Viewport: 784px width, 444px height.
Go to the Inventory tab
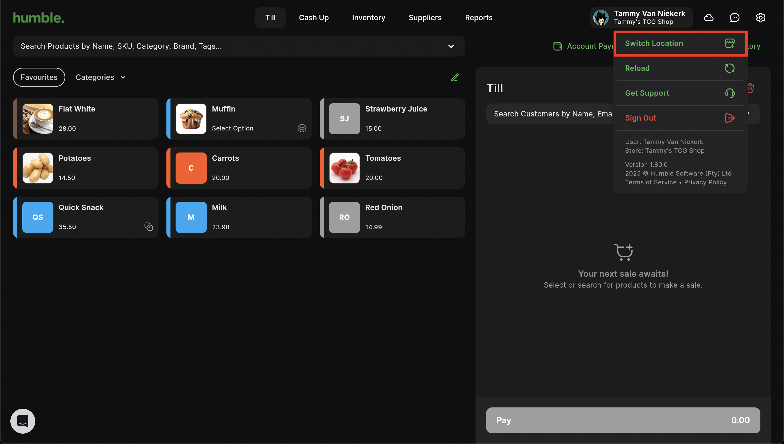click(368, 18)
